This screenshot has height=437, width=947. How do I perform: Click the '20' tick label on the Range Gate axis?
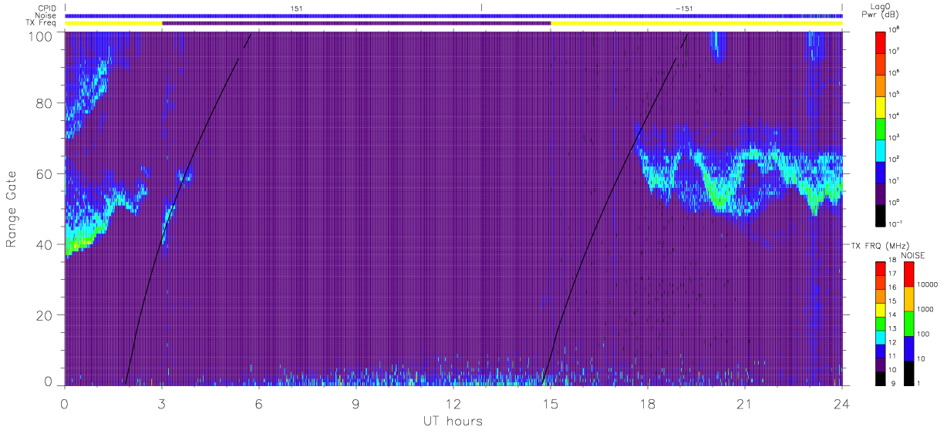coord(45,315)
